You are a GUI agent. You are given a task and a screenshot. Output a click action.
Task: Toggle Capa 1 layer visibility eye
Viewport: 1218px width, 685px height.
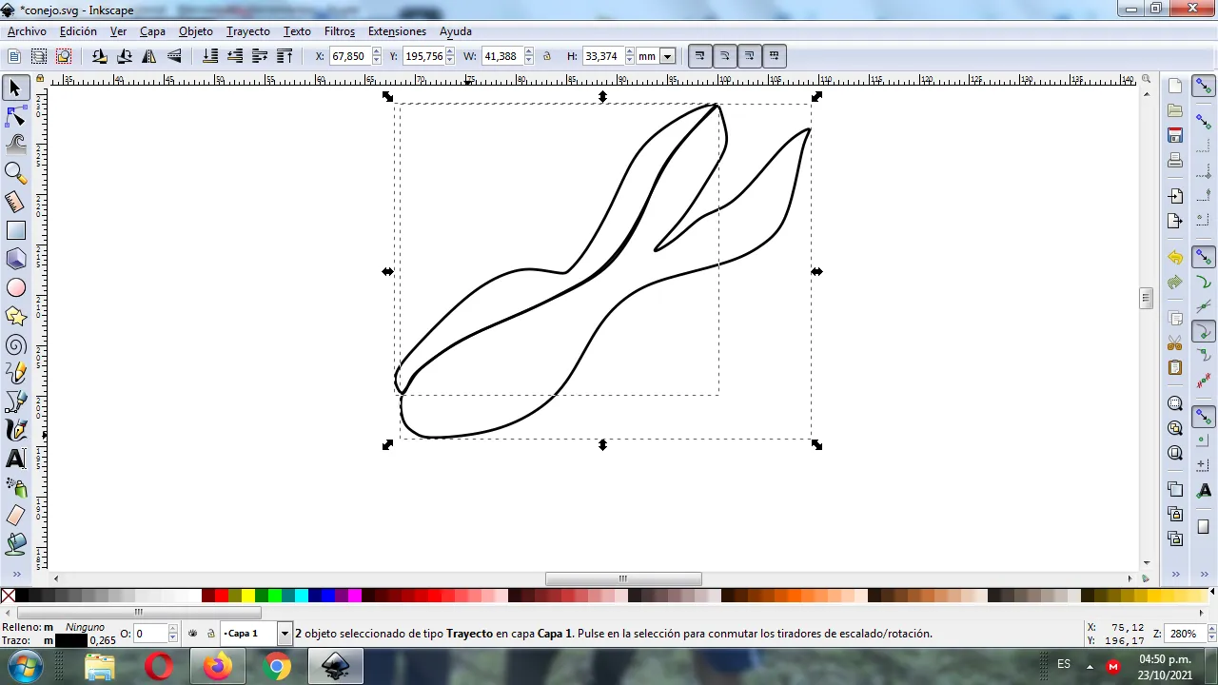coord(193,634)
